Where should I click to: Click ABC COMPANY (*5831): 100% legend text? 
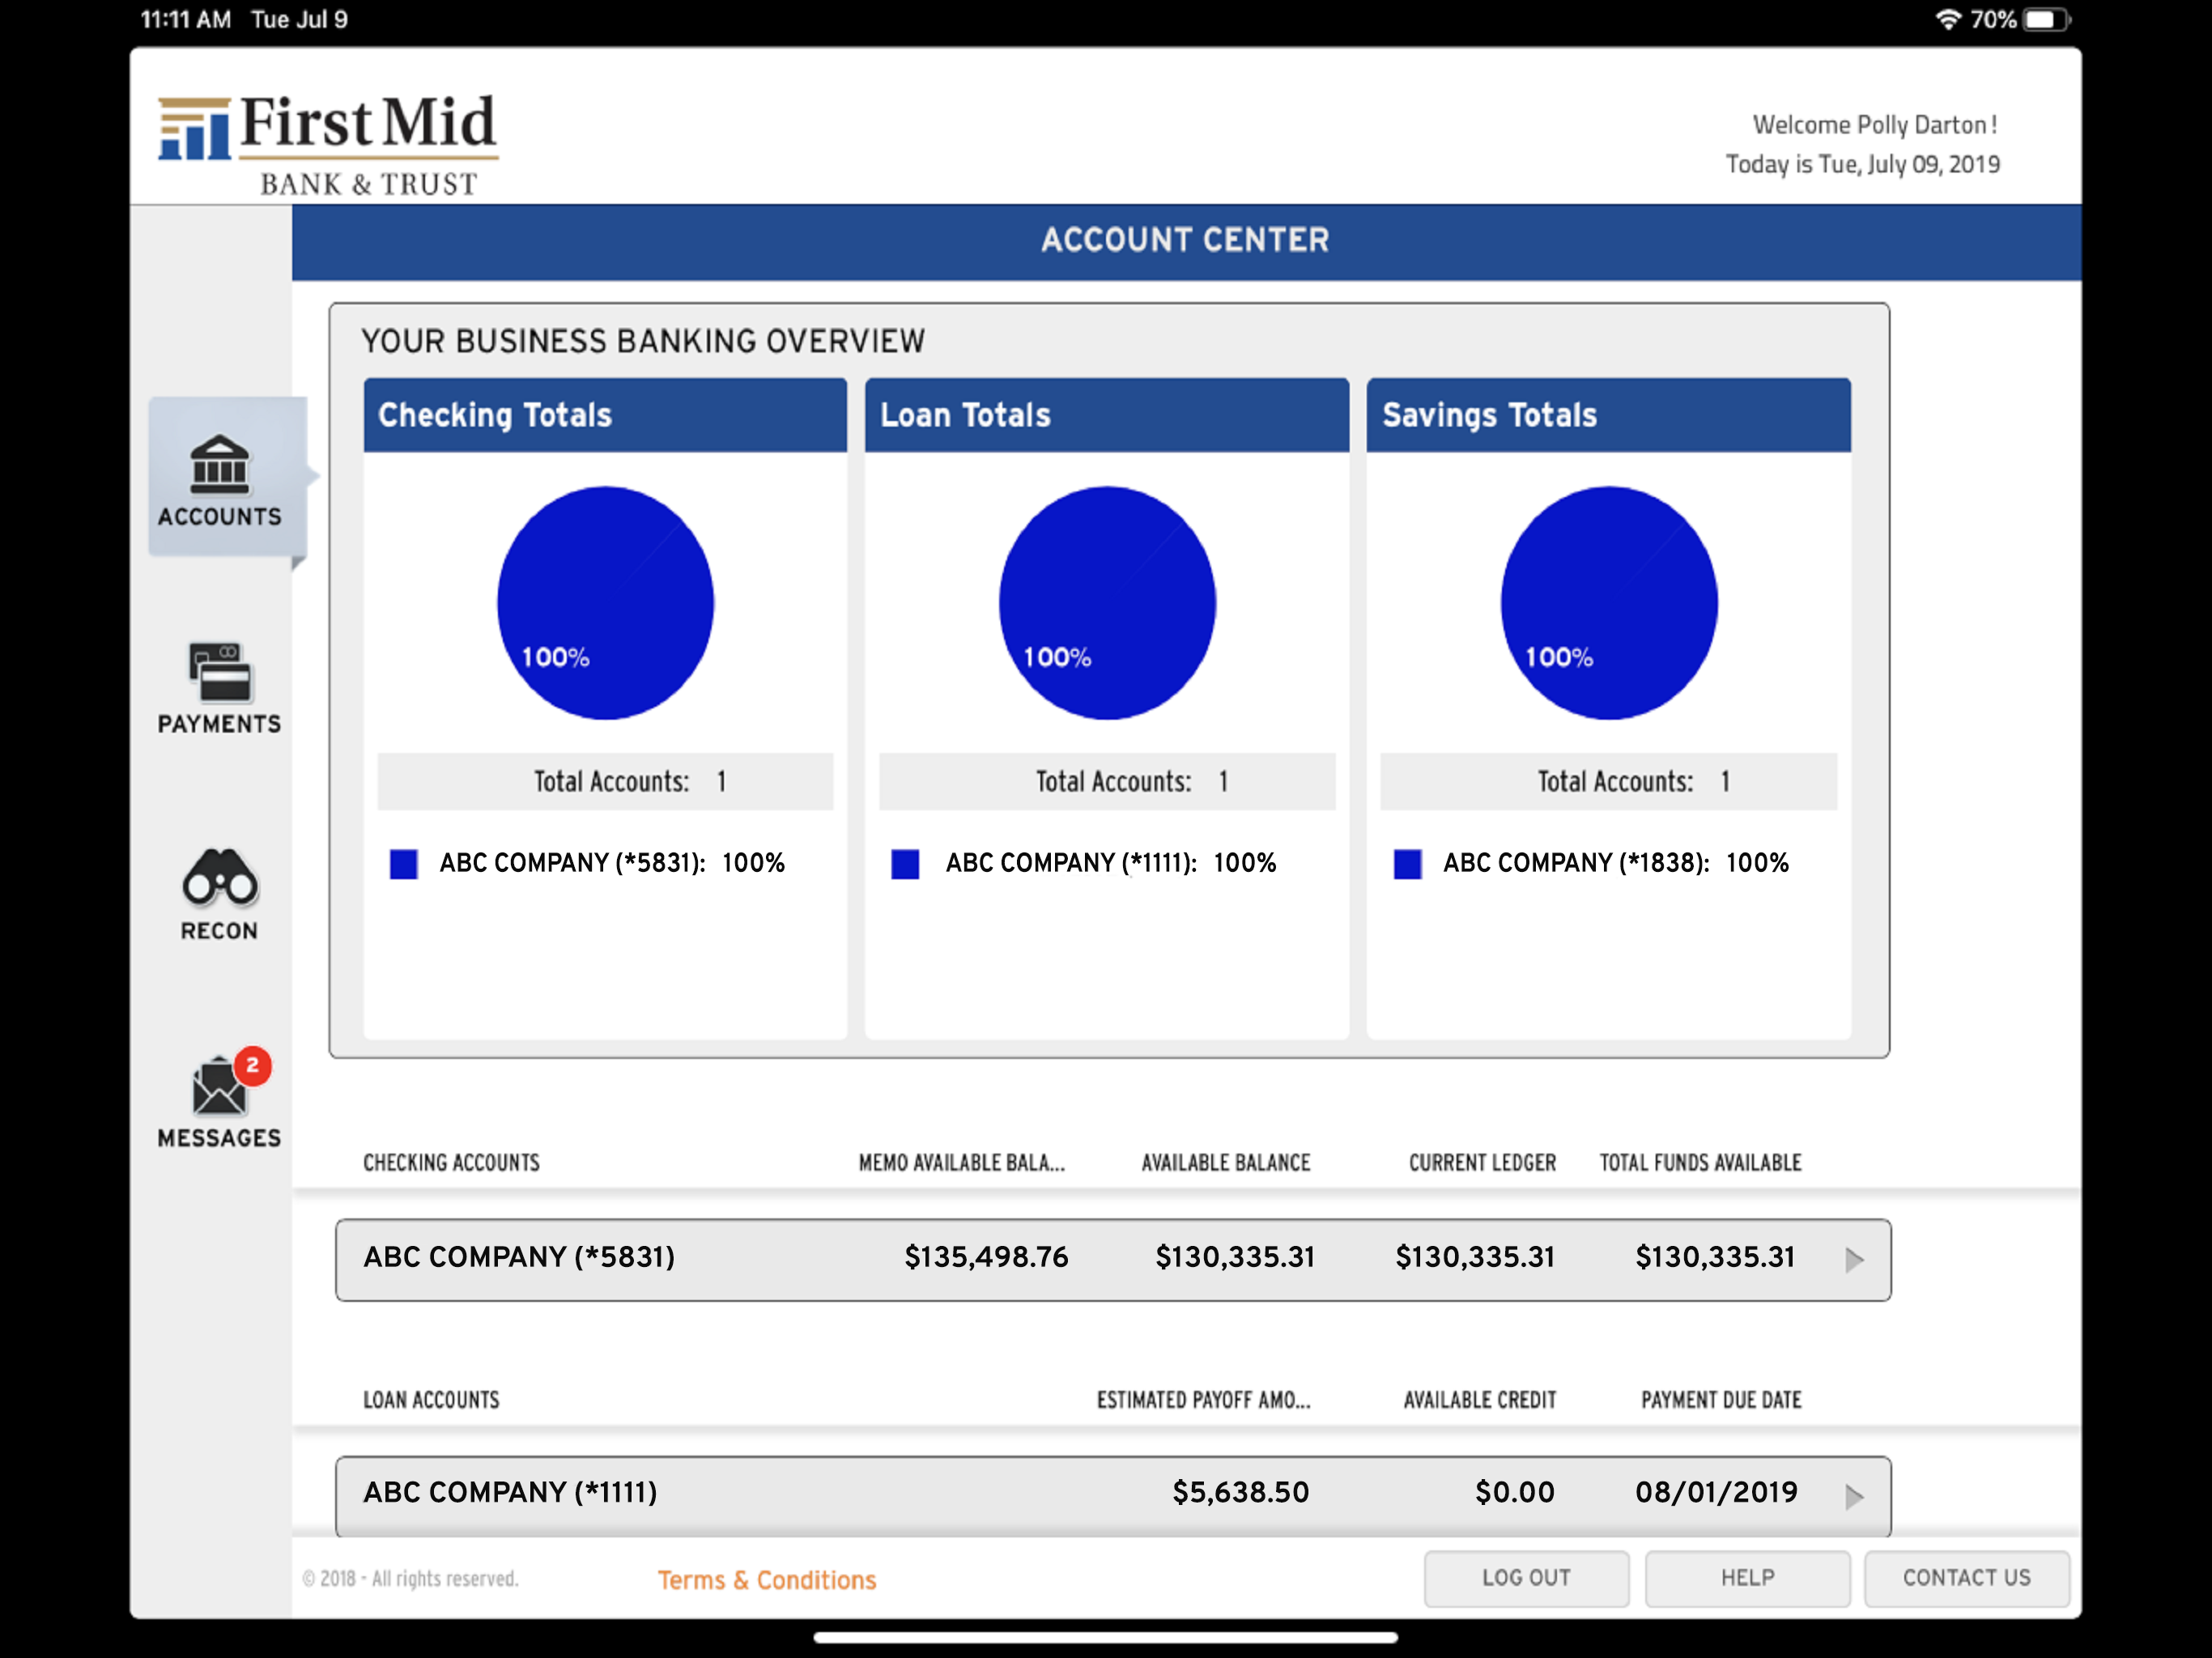pyautogui.click(x=612, y=863)
